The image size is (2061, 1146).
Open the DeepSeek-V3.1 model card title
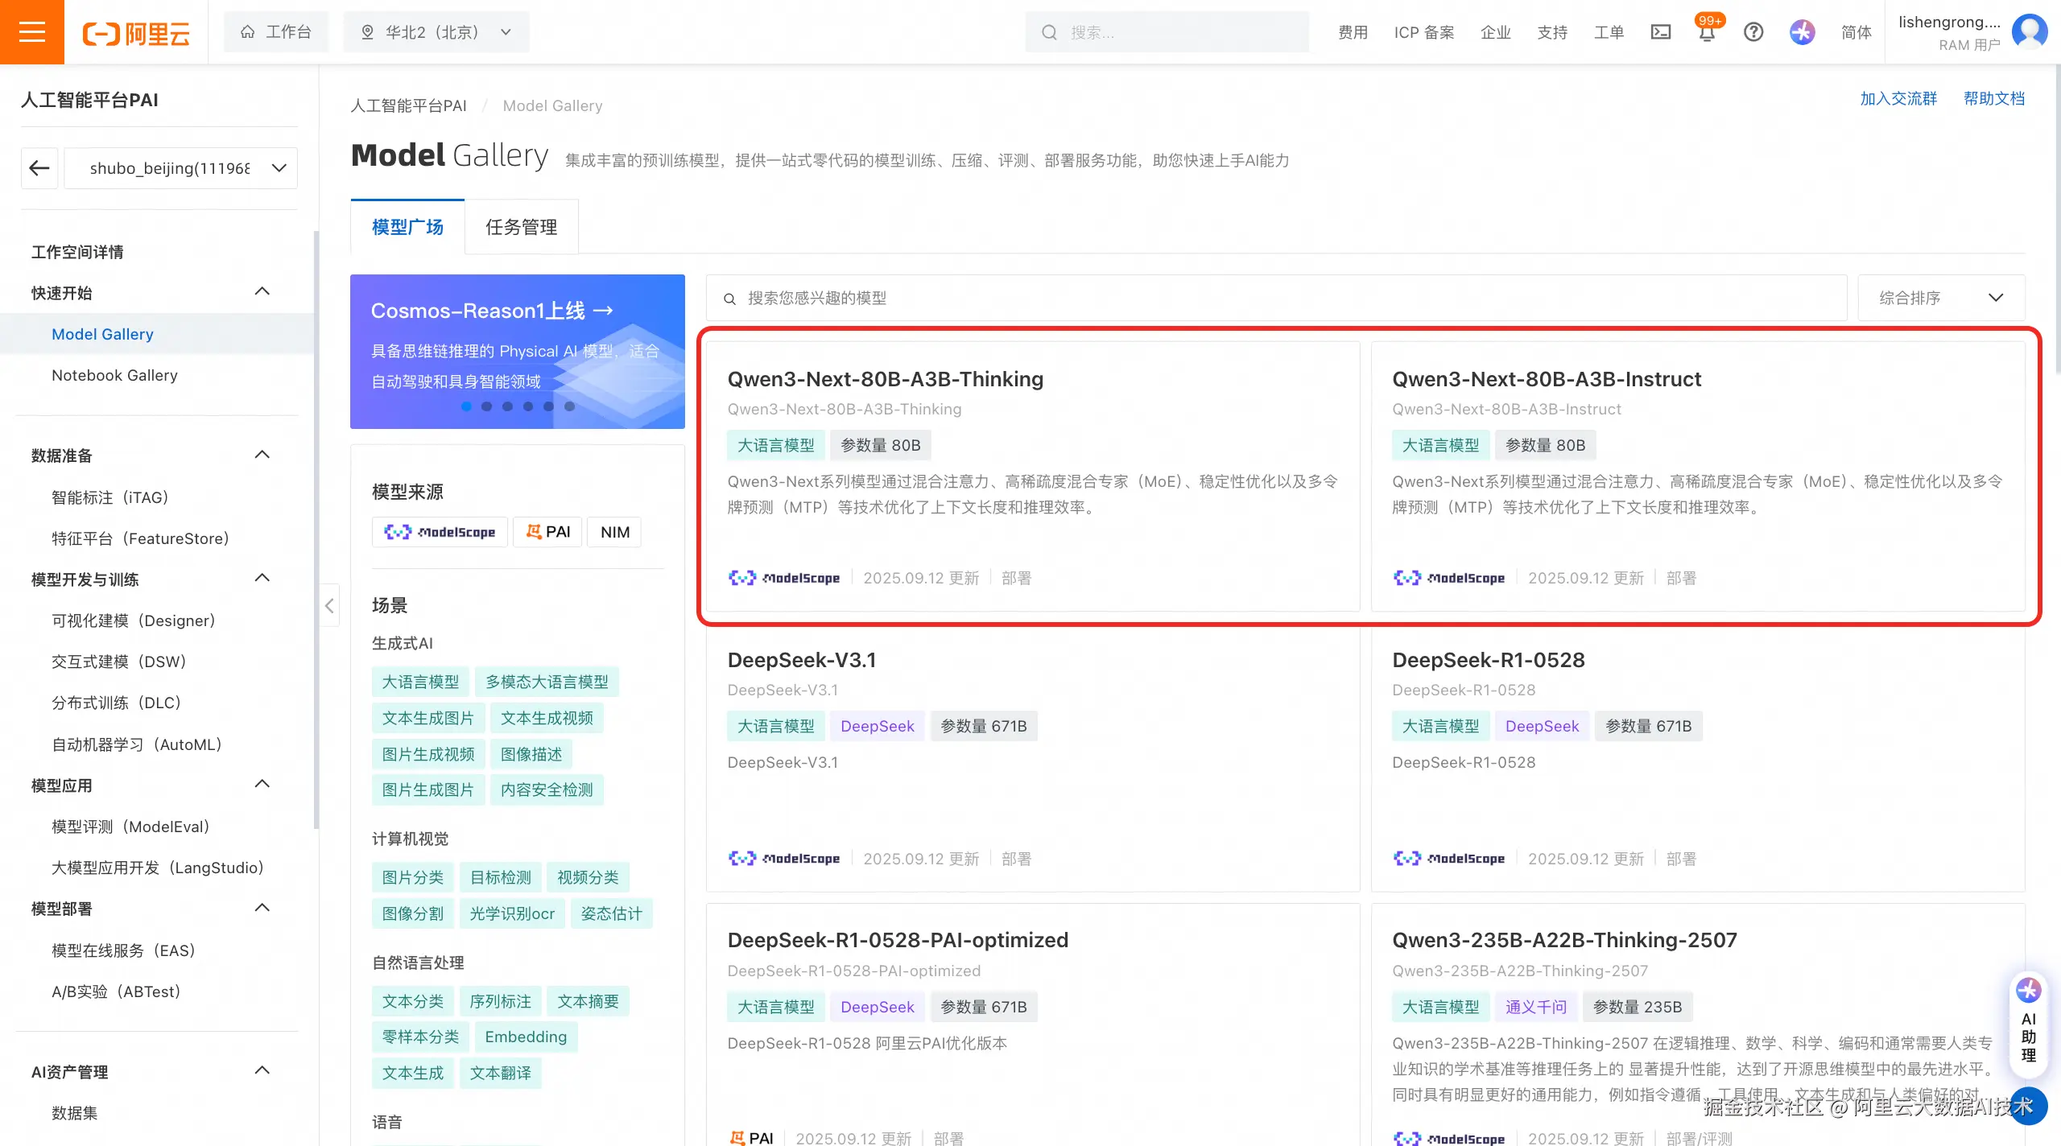pyautogui.click(x=802, y=660)
